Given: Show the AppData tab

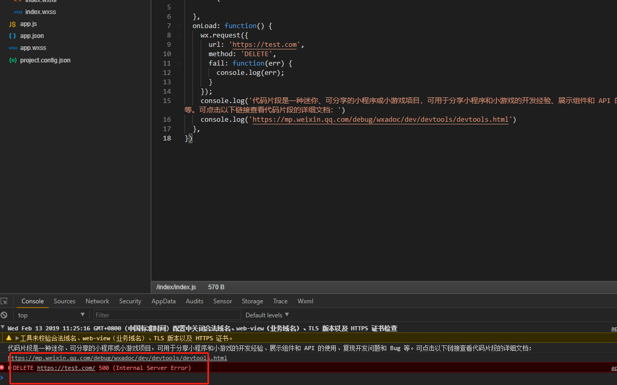Looking at the screenshot, I should [164, 301].
